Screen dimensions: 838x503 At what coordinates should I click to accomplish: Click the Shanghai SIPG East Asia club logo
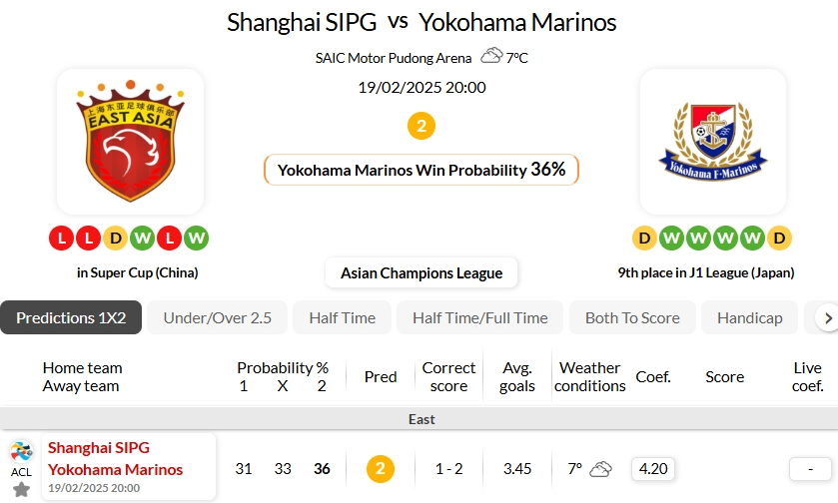coord(130,141)
